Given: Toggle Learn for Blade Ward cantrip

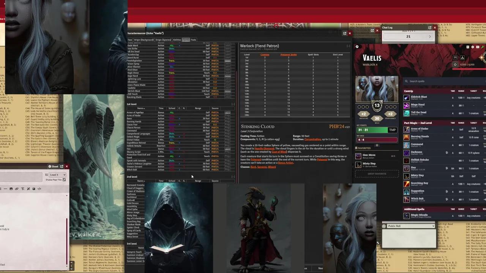Looking at the screenshot, I should (x=227, y=45).
